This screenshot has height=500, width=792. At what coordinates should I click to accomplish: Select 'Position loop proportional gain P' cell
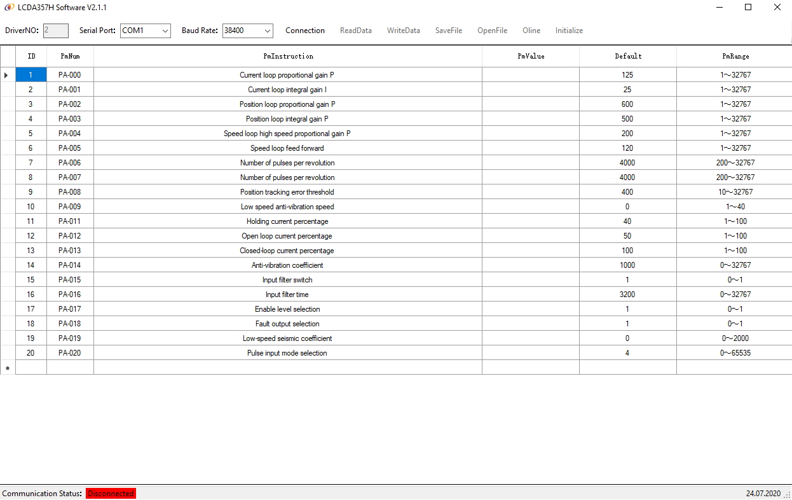coord(288,104)
